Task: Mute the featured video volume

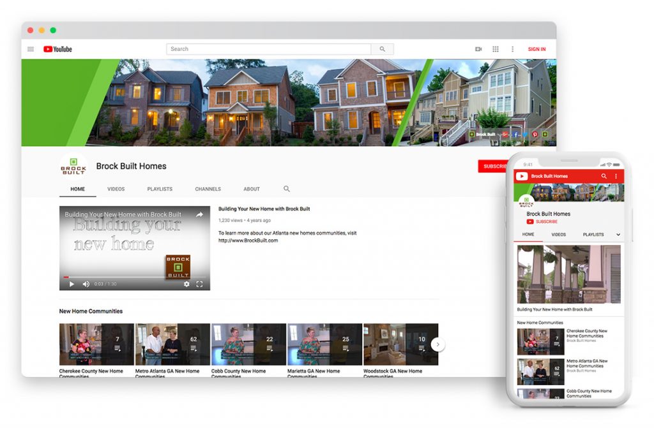Action: (86, 284)
